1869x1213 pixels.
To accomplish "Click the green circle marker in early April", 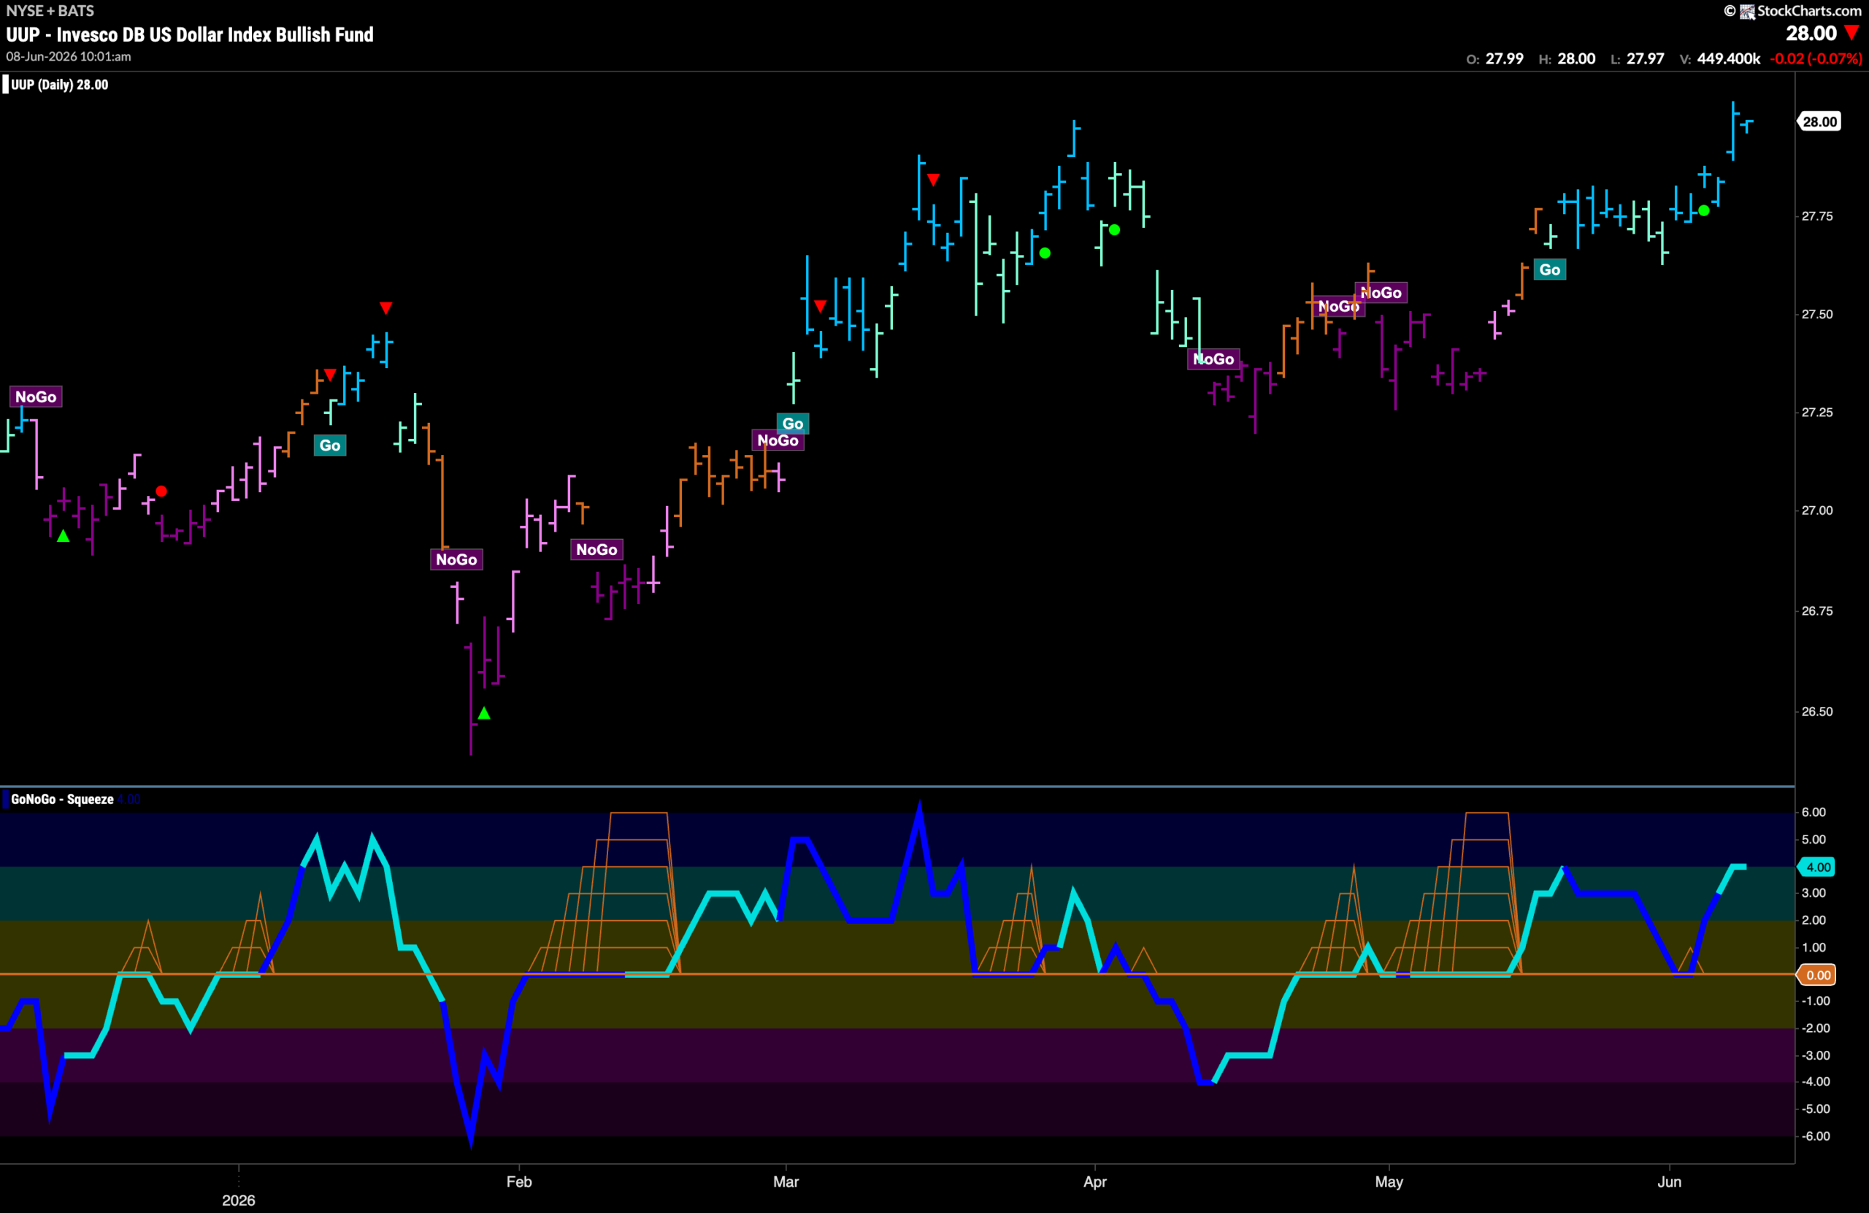I will pos(1114,230).
